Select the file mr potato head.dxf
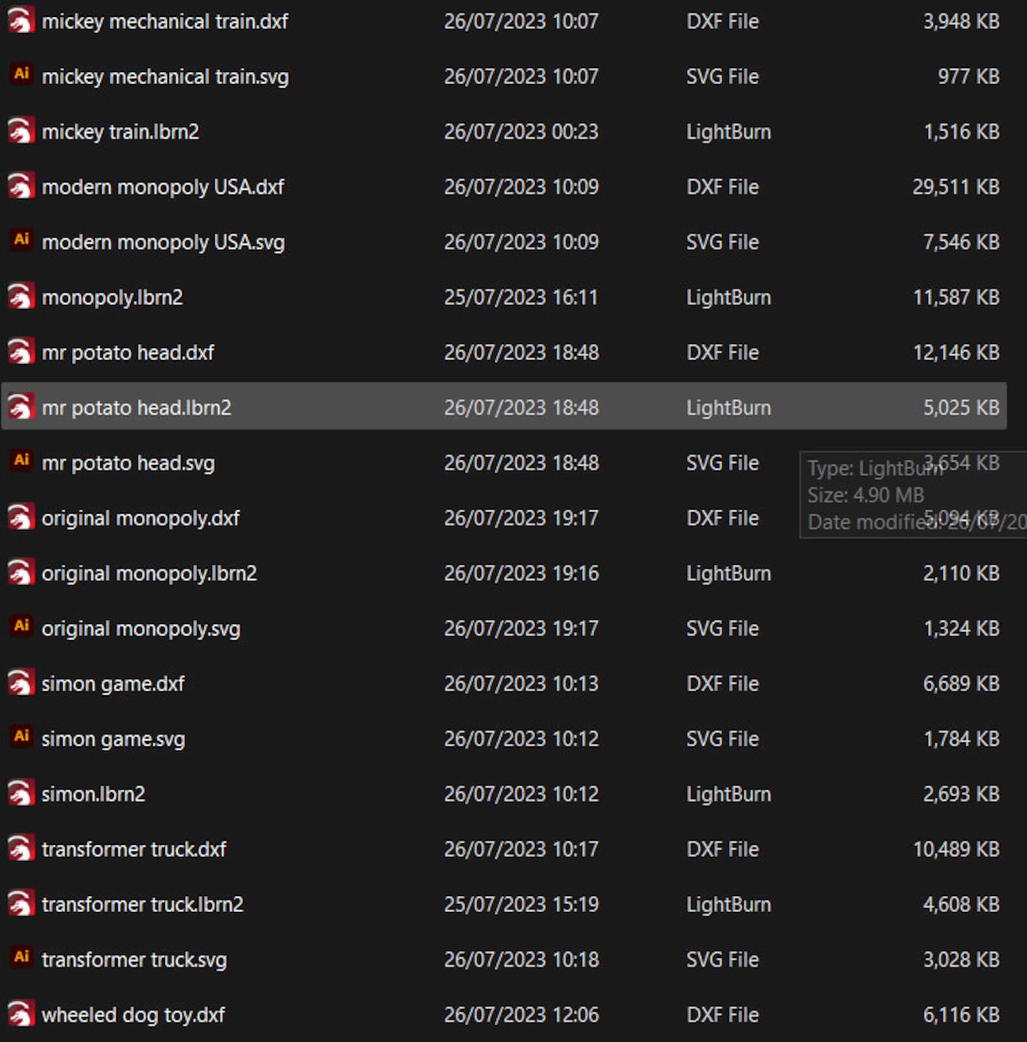Viewport: 1027px width, 1042px height. [x=127, y=353]
